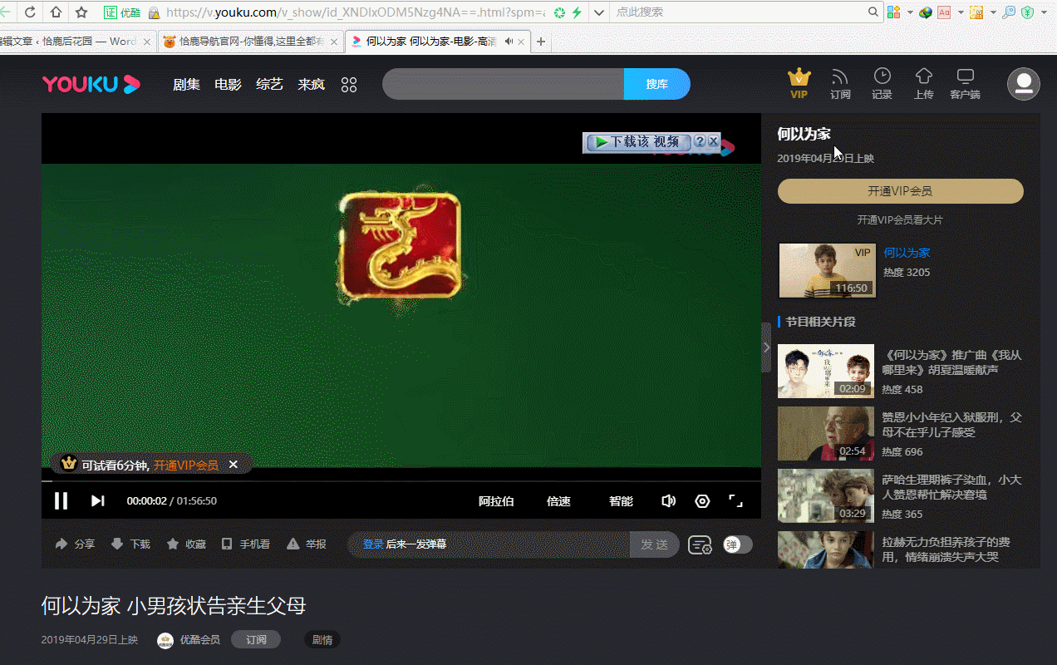Open help on the download overlay

tap(700, 141)
